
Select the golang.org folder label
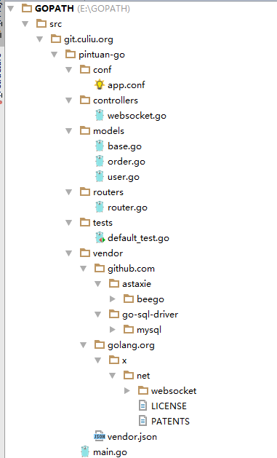click(x=131, y=345)
